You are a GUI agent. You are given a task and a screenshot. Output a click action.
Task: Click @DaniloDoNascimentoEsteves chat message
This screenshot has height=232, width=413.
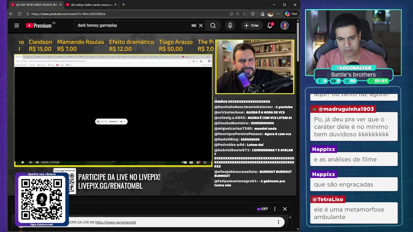coord(253,107)
